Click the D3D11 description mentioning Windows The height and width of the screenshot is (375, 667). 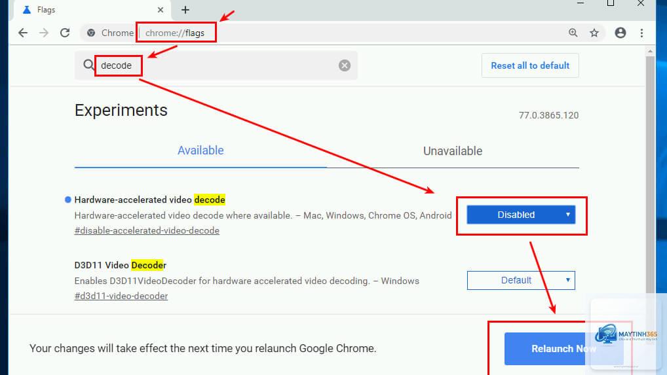(x=247, y=281)
